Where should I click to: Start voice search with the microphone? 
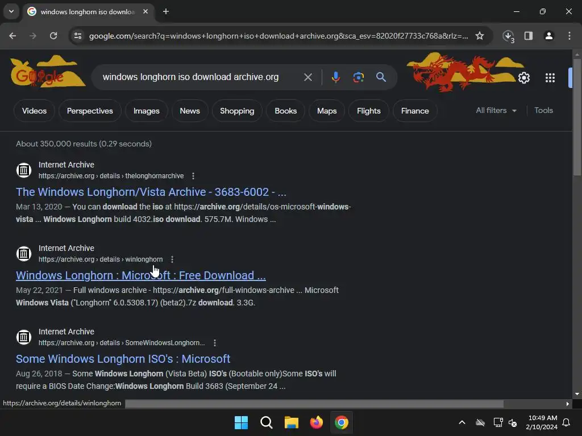coord(335,77)
